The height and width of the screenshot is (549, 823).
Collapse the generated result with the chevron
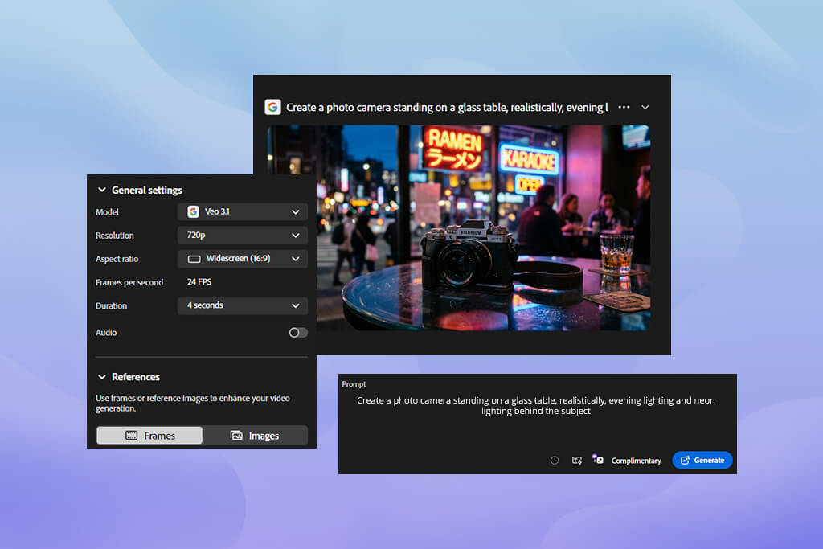pyautogui.click(x=645, y=107)
